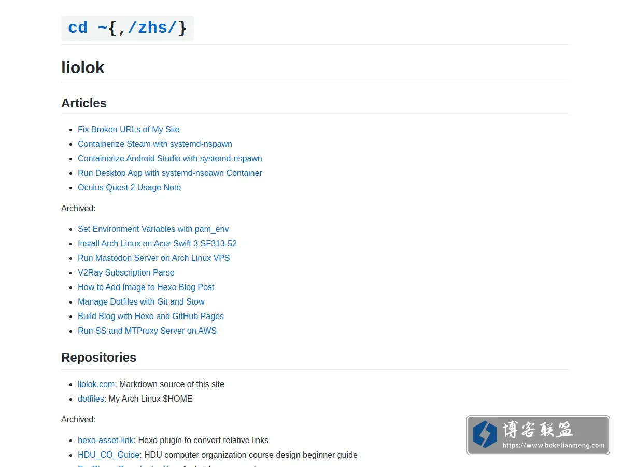
Task: Open How to Add Image to Hexo Blog Post
Action: [x=146, y=287]
